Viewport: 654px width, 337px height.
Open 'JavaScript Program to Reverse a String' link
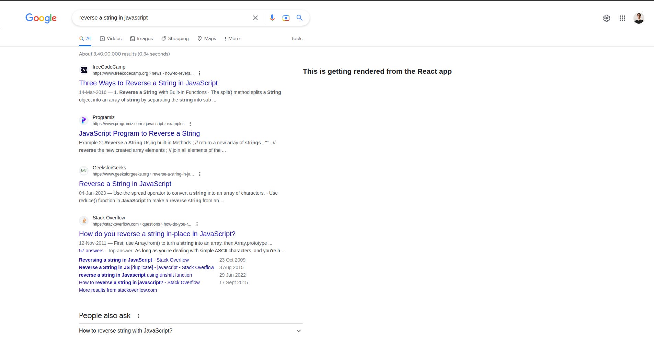pos(139,133)
